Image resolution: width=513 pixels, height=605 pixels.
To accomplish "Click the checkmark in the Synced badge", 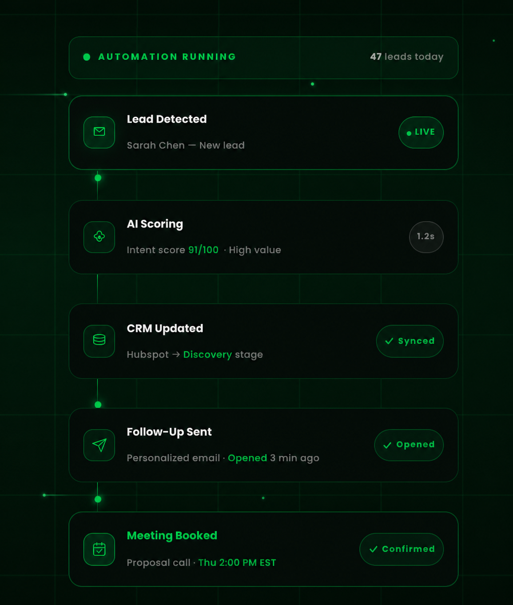I will pyautogui.click(x=389, y=341).
